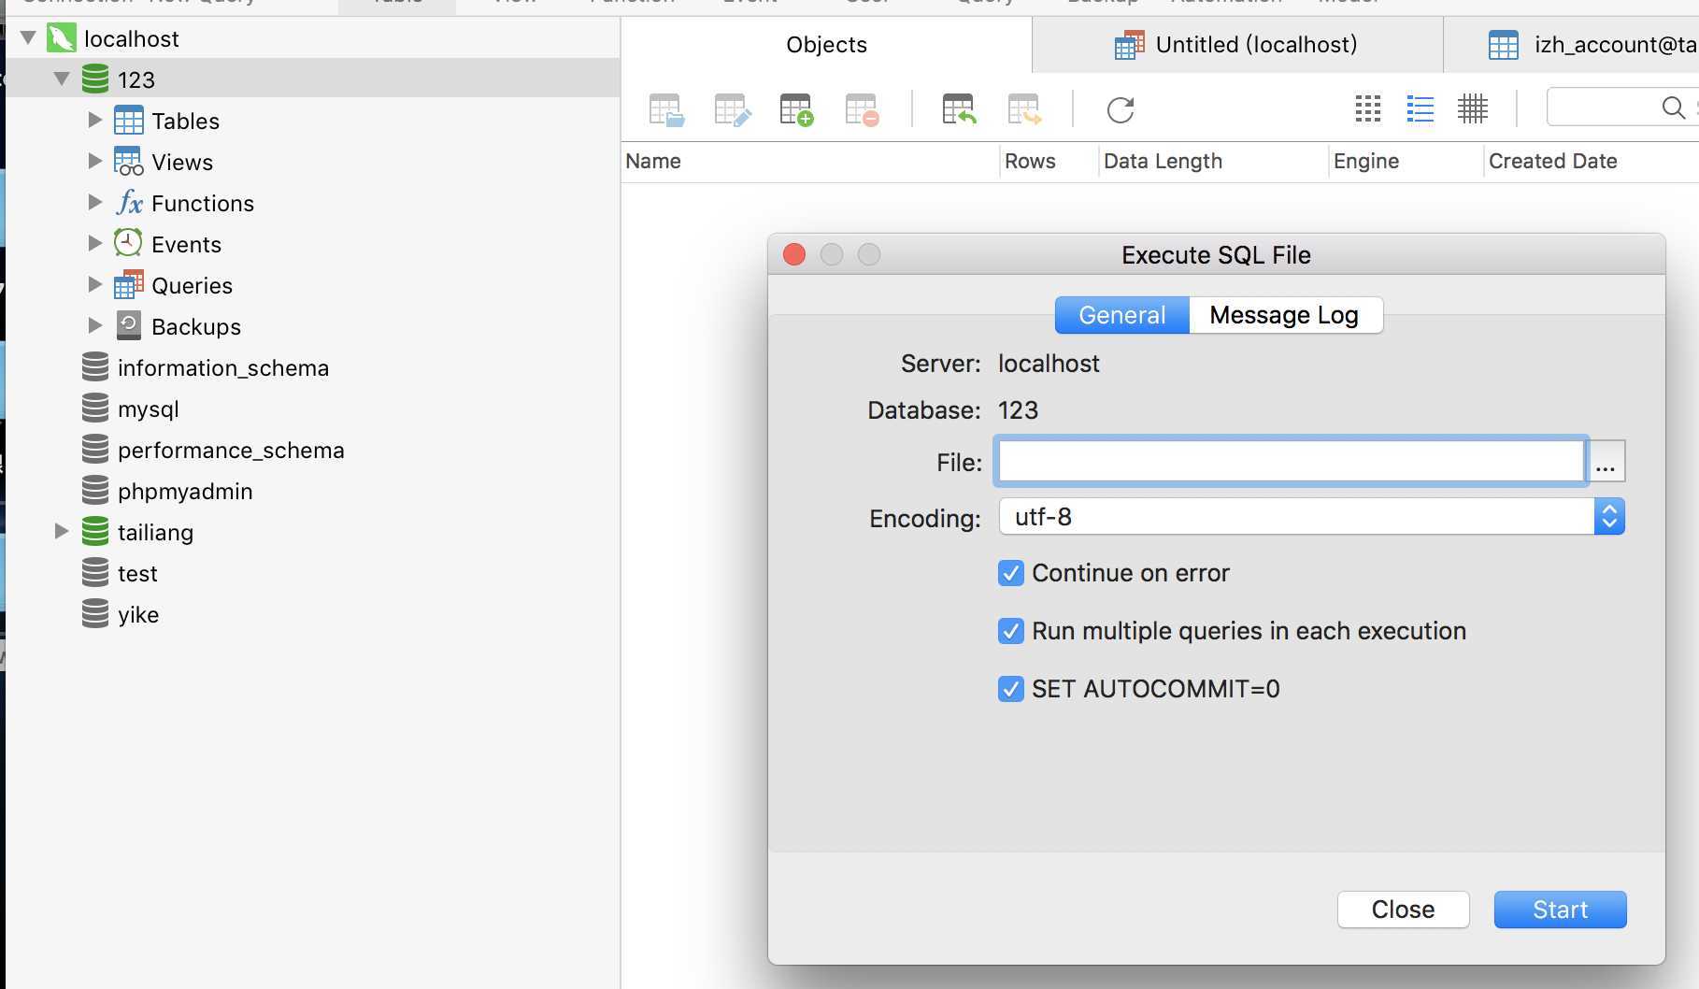Click the objects search field
Viewport: 1699px width, 989px height.
[1622, 107]
